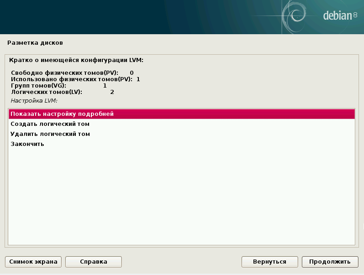Click empty space in the LVM options list
The height and width of the screenshot is (275, 364).
(181, 196)
